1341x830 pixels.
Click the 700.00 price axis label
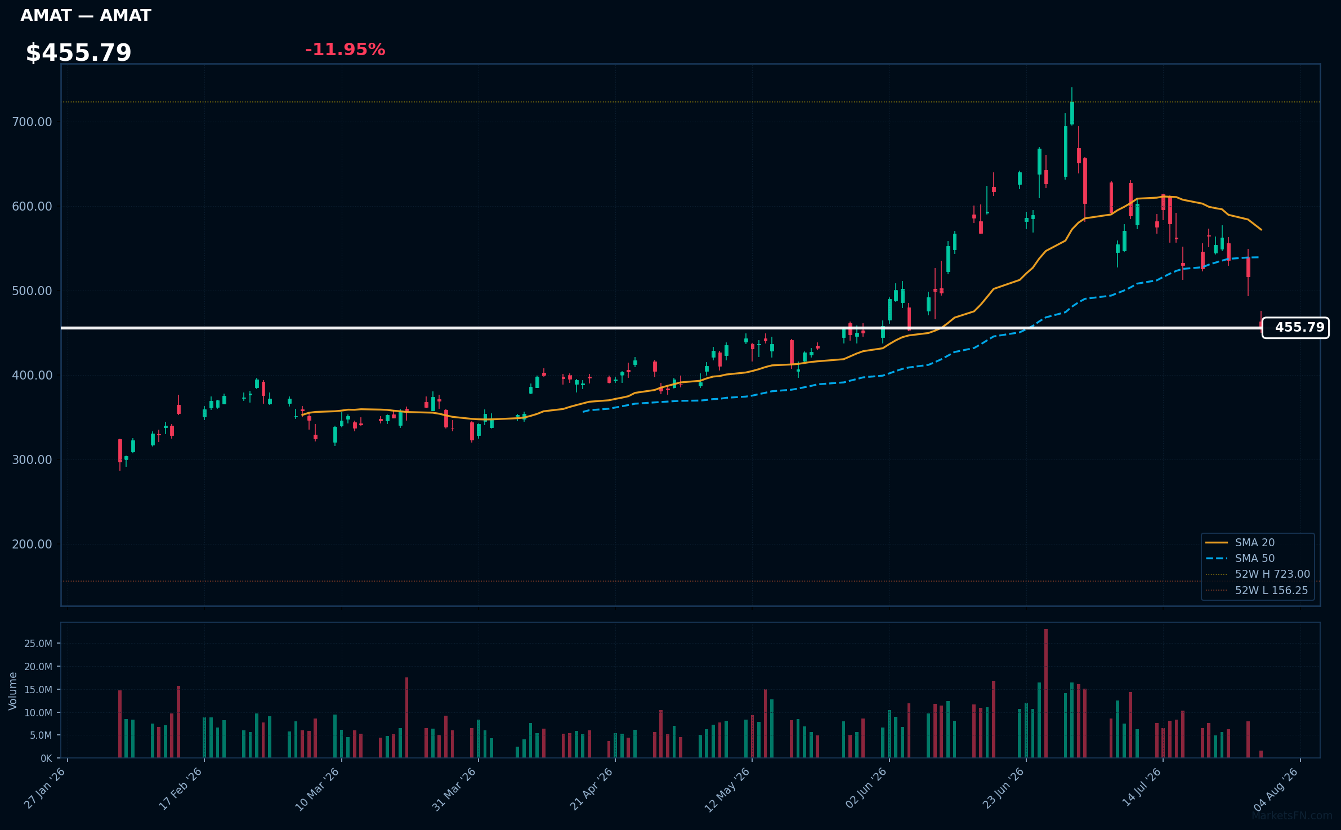click(x=32, y=122)
